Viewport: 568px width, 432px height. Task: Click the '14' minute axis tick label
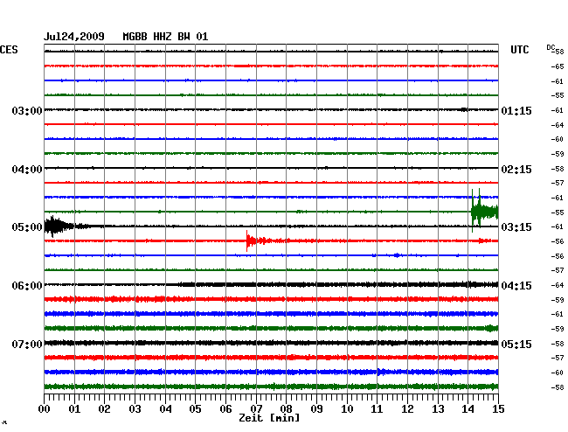(x=468, y=409)
